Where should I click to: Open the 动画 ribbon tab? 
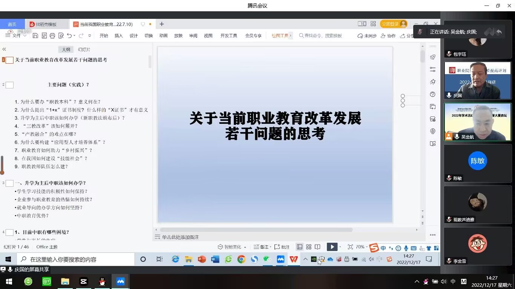(x=163, y=36)
